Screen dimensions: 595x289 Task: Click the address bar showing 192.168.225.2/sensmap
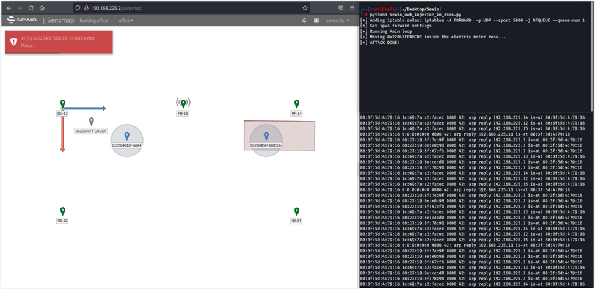click(x=192, y=8)
